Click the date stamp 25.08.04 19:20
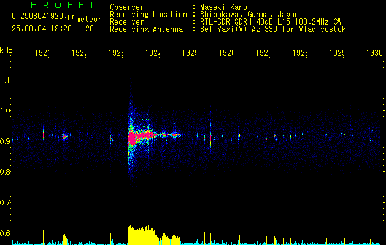Screen dimensions: 386x245 click(42, 29)
